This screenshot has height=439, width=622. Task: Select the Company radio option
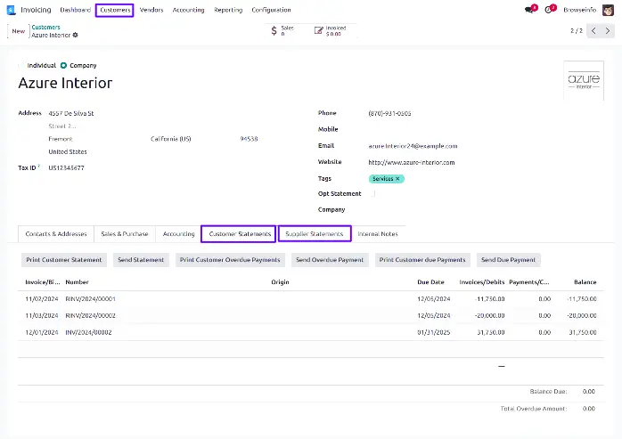(65, 65)
